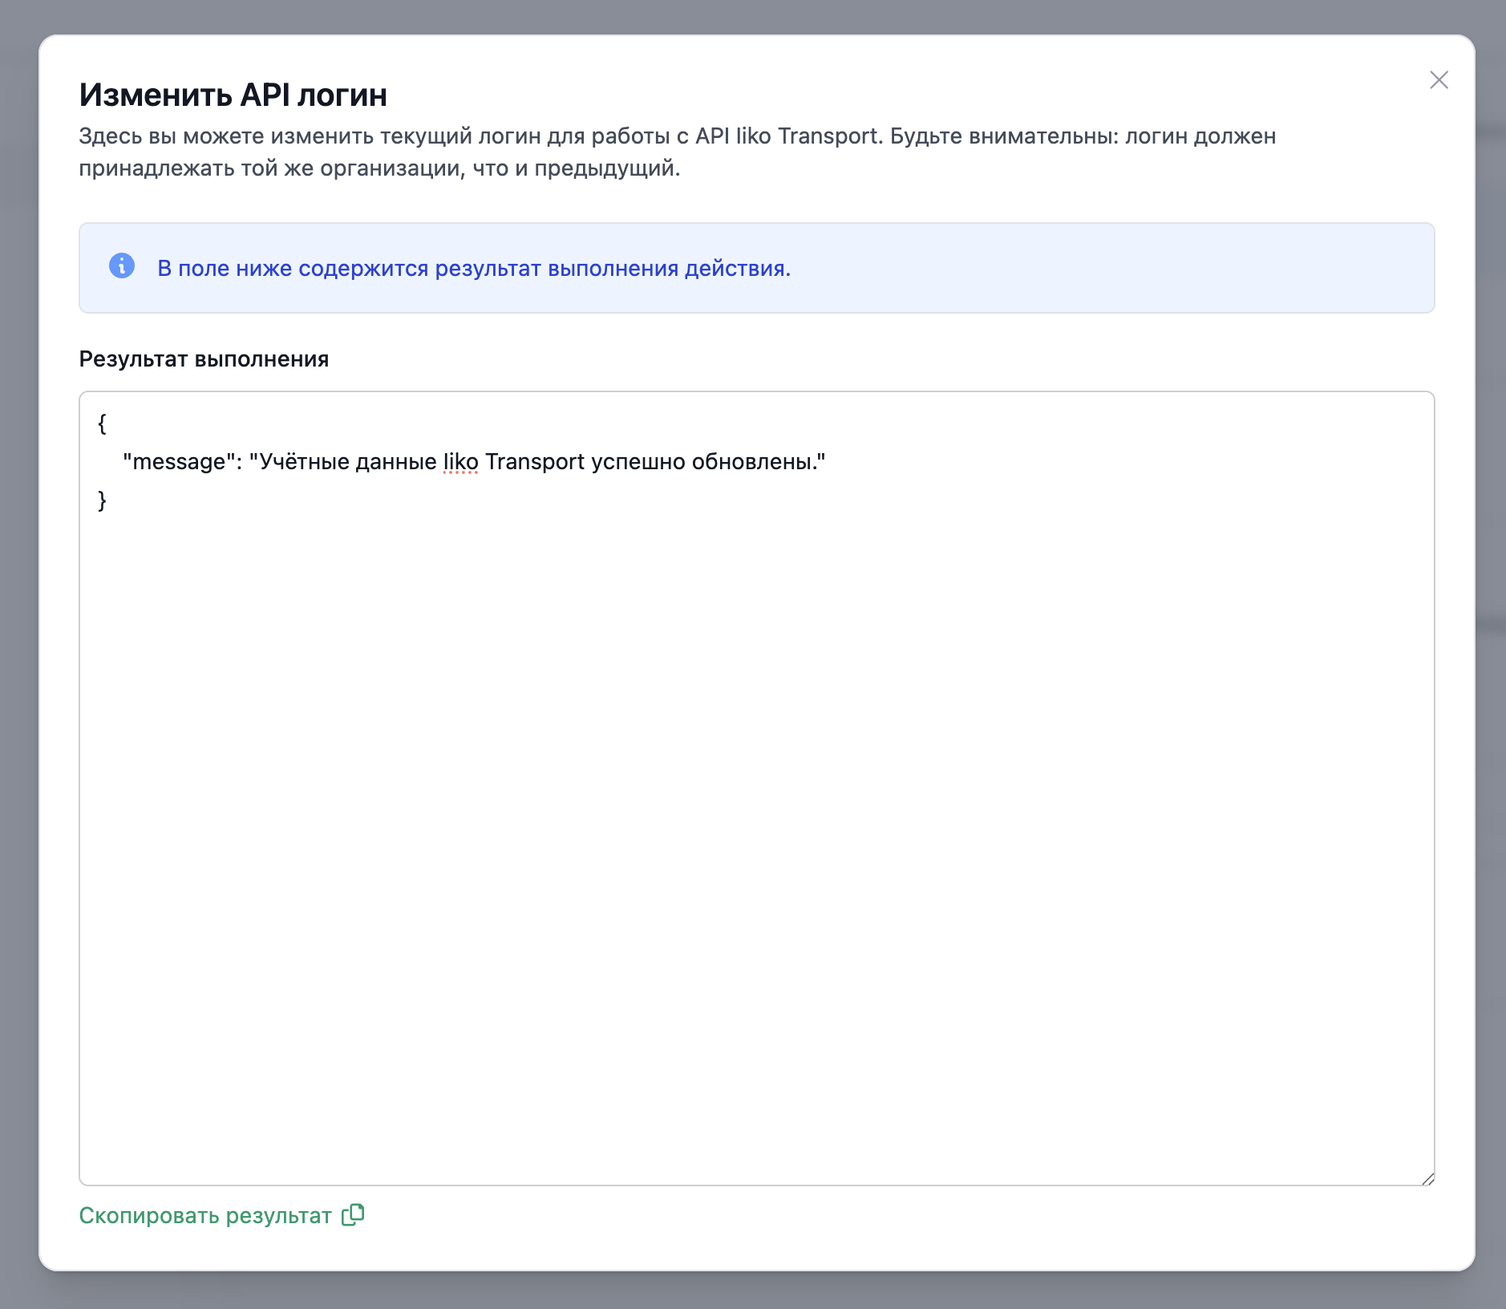
Task: Focus the empty area of result textarea
Action: [754, 802]
